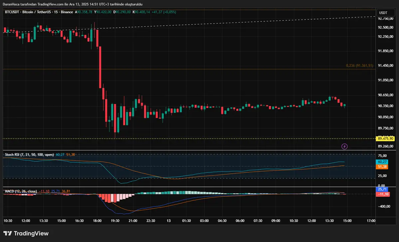Click the 90.050,00 price axis label

[x=385, y=117]
